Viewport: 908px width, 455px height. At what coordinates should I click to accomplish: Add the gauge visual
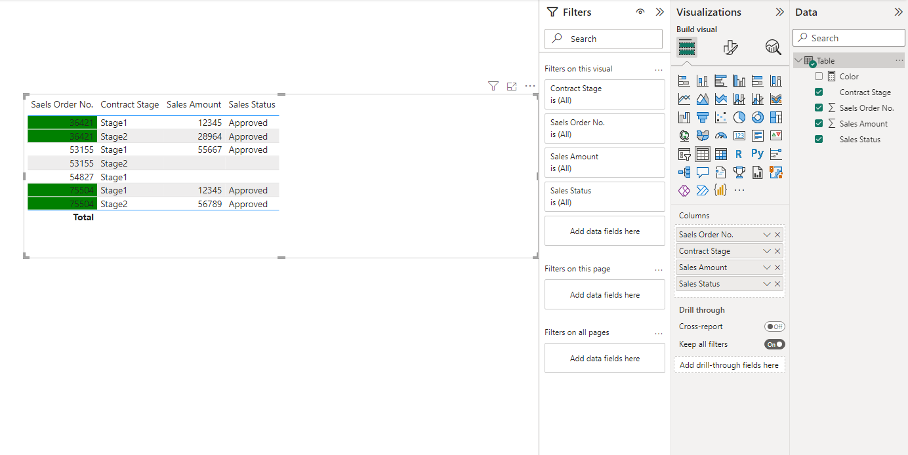point(721,136)
